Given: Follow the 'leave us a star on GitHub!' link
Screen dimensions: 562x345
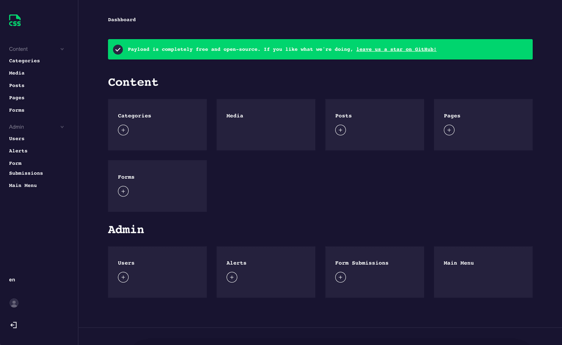Looking at the screenshot, I should [396, 49].
